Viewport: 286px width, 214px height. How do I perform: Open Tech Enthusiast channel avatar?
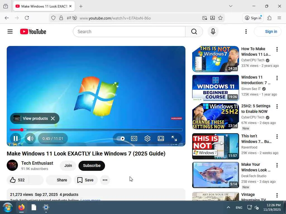12,165
